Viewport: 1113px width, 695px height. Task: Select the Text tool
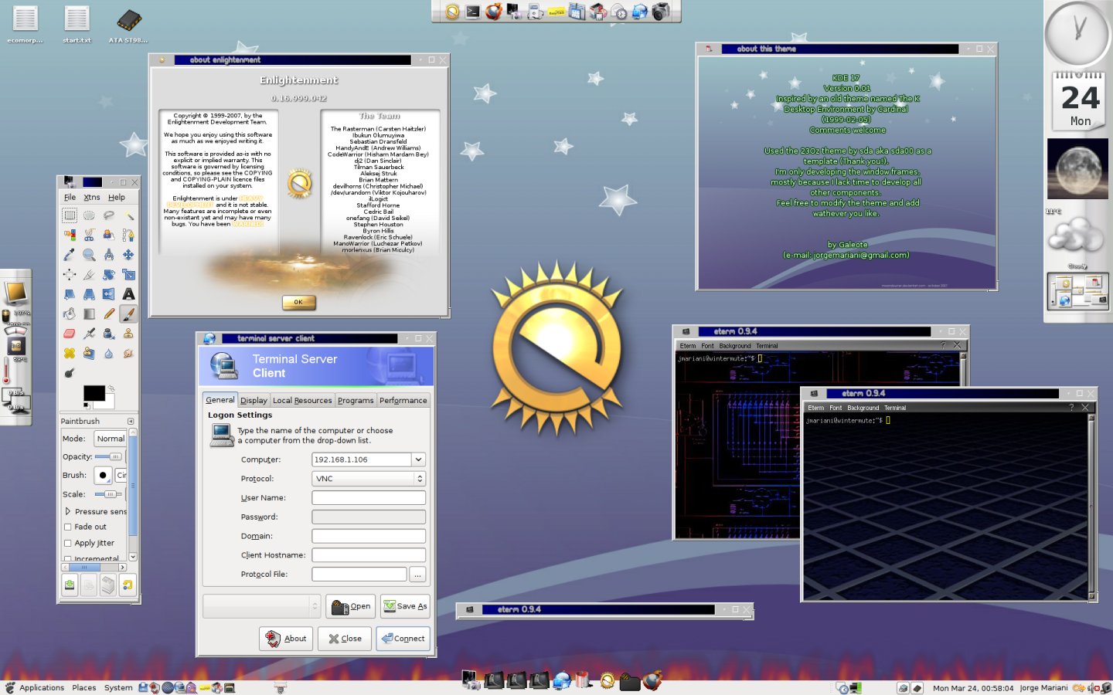point(128,294)
